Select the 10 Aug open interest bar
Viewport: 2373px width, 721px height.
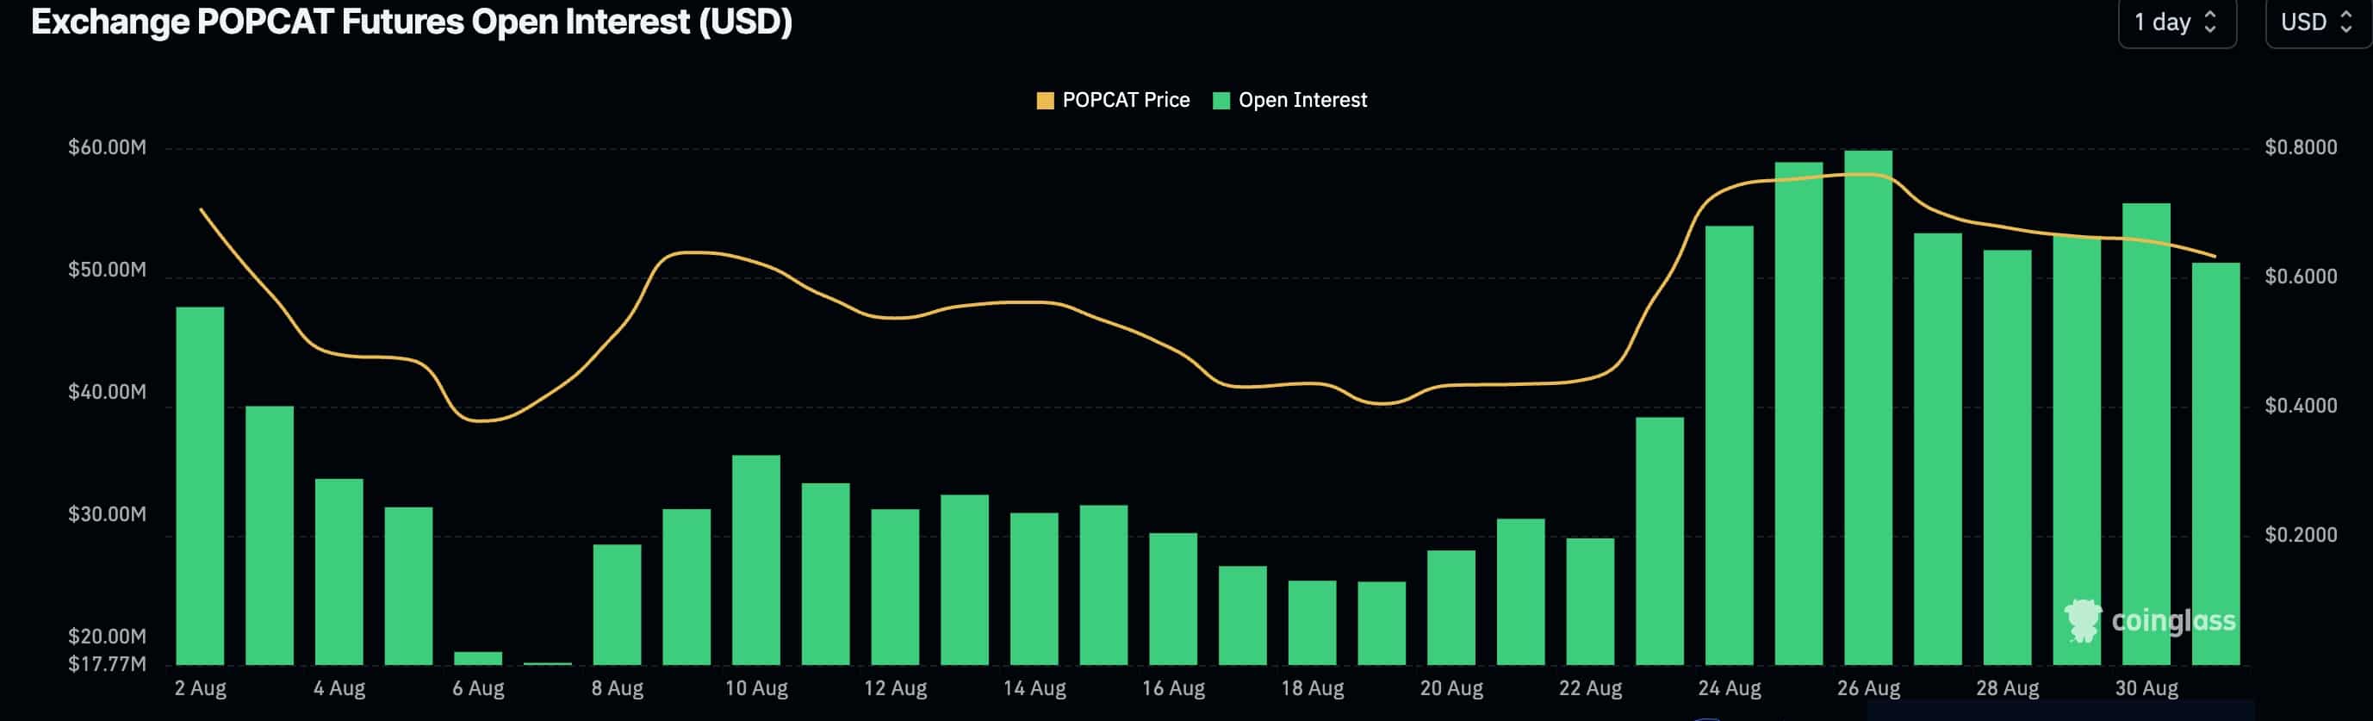(756, 560)
